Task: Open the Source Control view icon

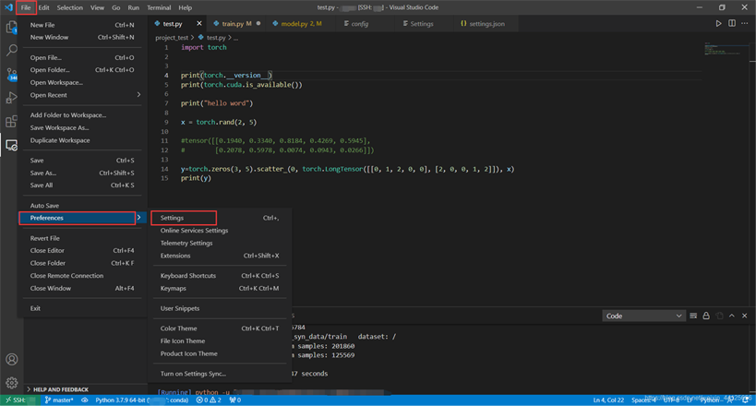Action: click(x=12, y=74)
